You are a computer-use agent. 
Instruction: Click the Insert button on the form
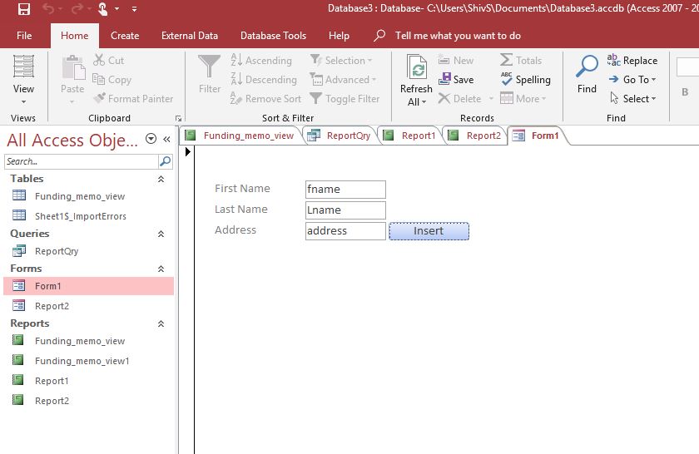(429, 231)
